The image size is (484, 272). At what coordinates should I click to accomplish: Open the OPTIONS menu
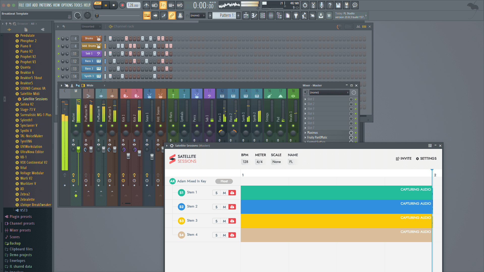(x=67, y=5)
